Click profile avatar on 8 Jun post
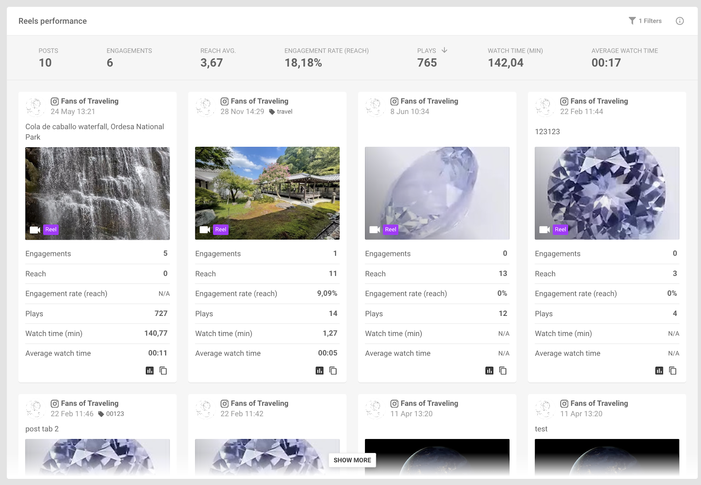The image size is (701, 485). pyautogui.click(x=374, y=106)
